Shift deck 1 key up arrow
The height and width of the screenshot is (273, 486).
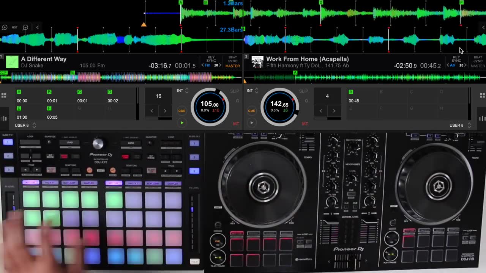coord(219,65)
